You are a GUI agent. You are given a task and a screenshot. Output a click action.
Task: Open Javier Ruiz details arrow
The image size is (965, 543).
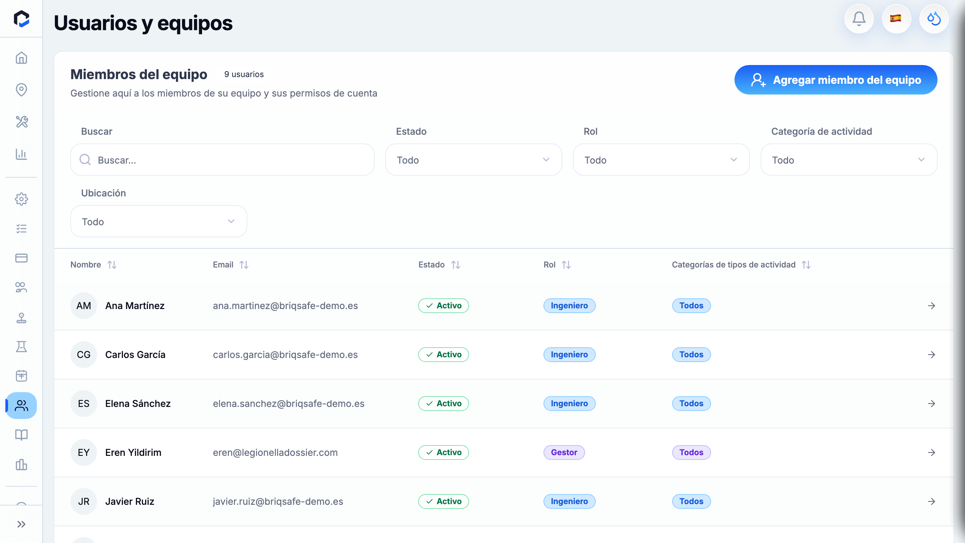click(931, 501)
